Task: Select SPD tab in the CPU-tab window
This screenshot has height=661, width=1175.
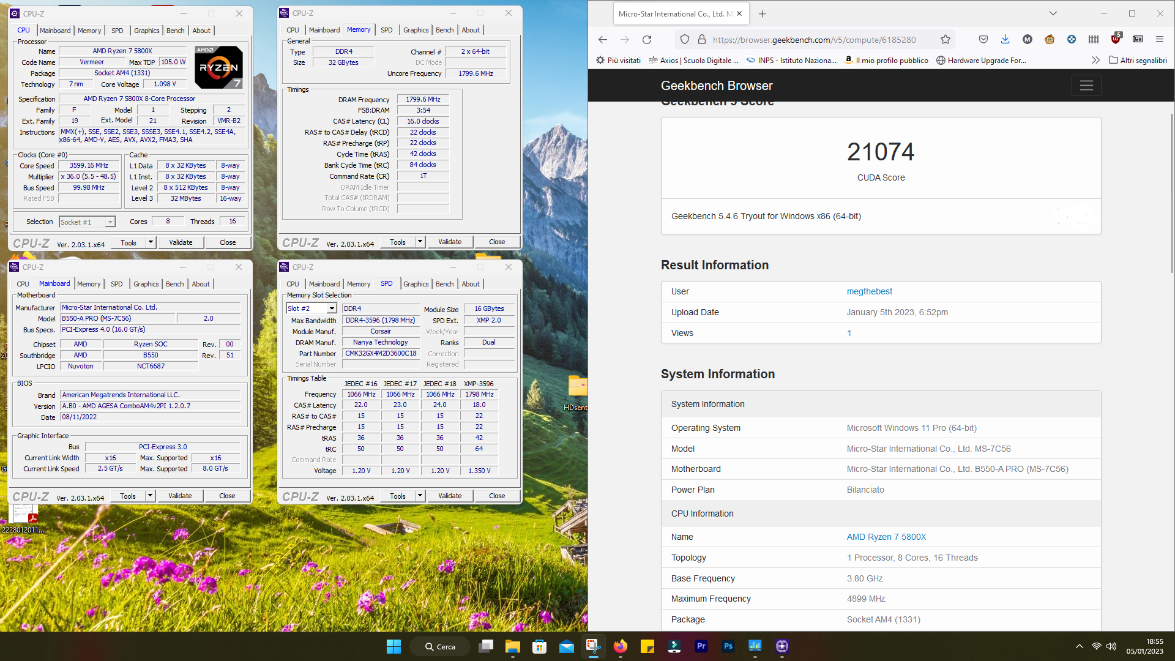Action: (x=117, y=31)
